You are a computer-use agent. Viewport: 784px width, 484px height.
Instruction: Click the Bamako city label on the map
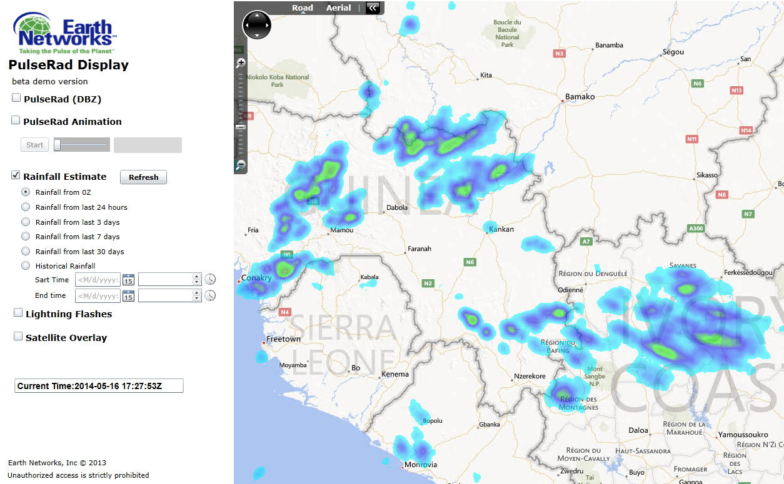coord(580,97)
